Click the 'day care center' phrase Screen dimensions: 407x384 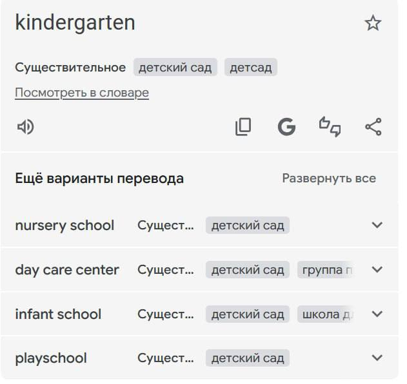67,270
